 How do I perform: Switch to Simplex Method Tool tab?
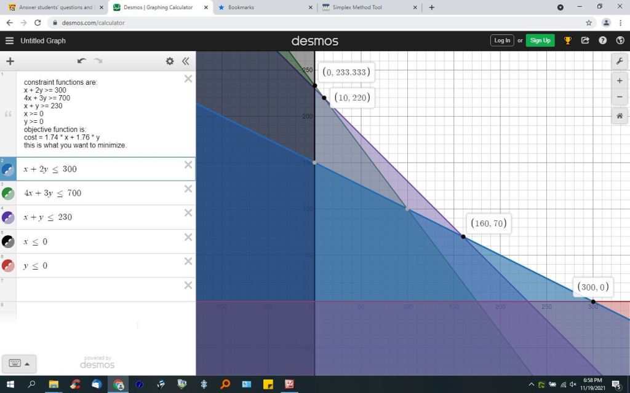tap(370, 7)
